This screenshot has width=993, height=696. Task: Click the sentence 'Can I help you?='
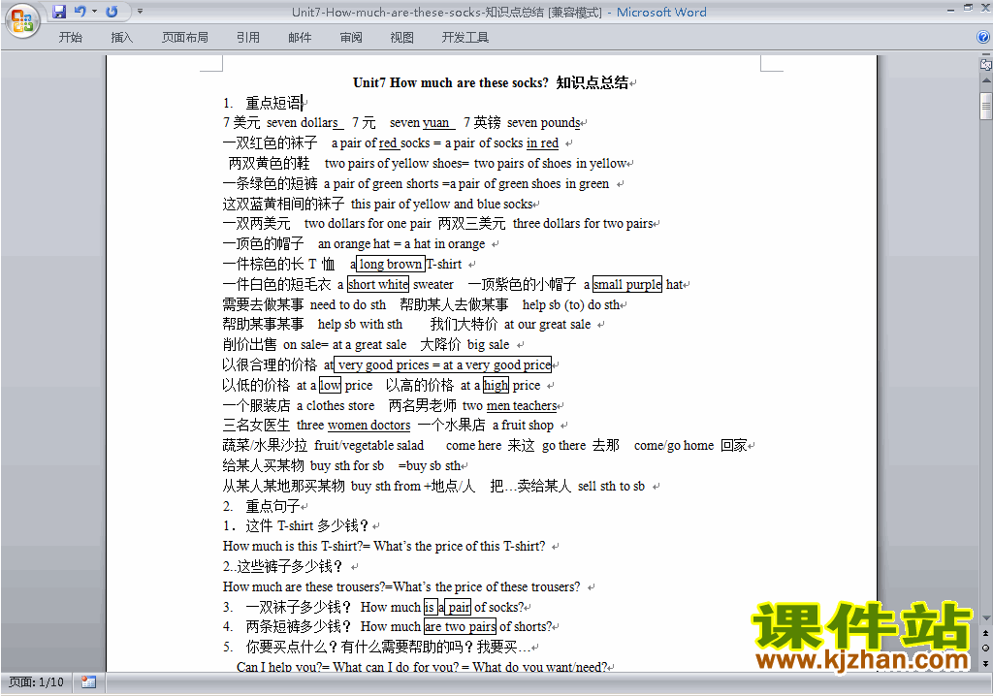click(x=282, y=667)
